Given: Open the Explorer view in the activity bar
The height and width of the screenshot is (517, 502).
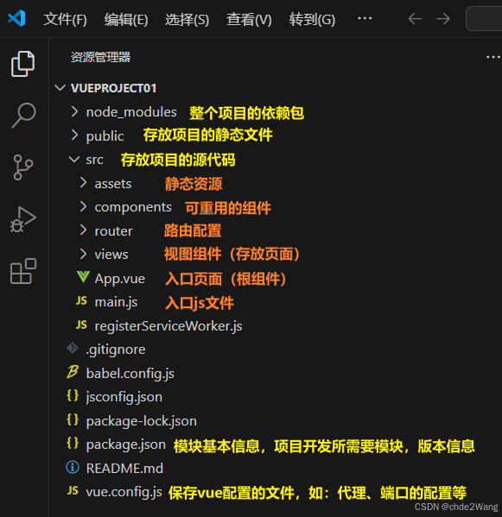Looking at the screenshot, I should click(x=22, y=64).
